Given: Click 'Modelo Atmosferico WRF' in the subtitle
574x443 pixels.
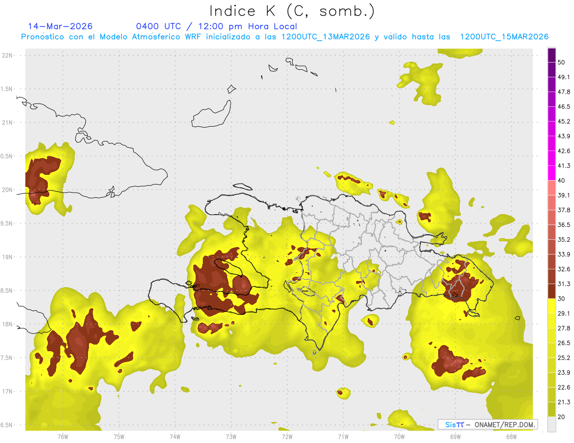Looking at the screenshot, I should pyautogui.click(x=151, y=37).
